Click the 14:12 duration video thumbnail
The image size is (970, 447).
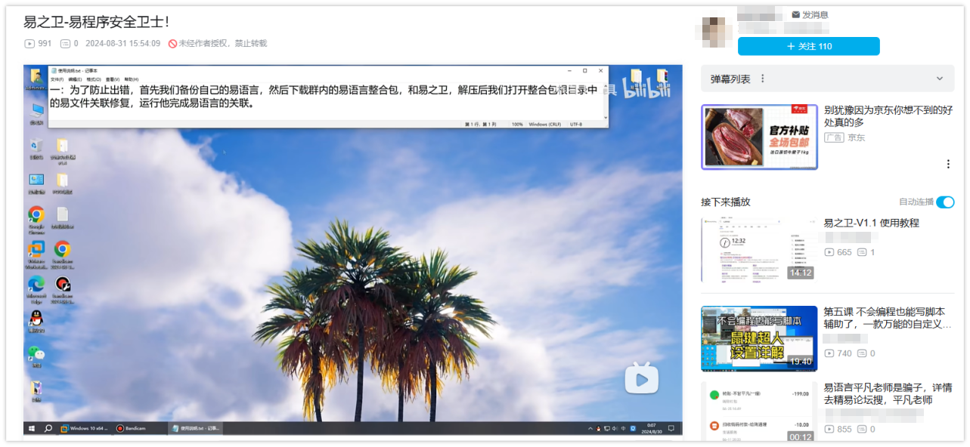tap(759, 250)
